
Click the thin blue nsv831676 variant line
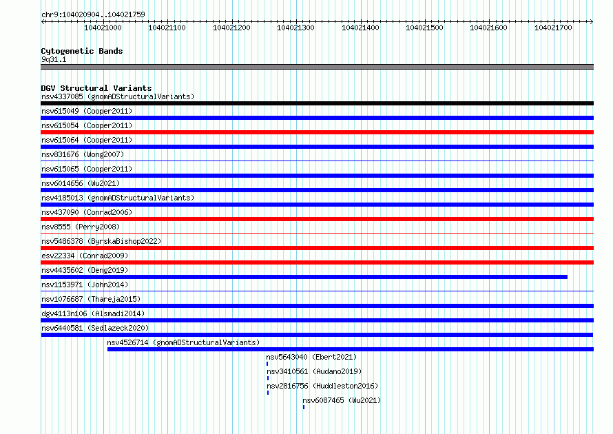(x=317, y=161)
